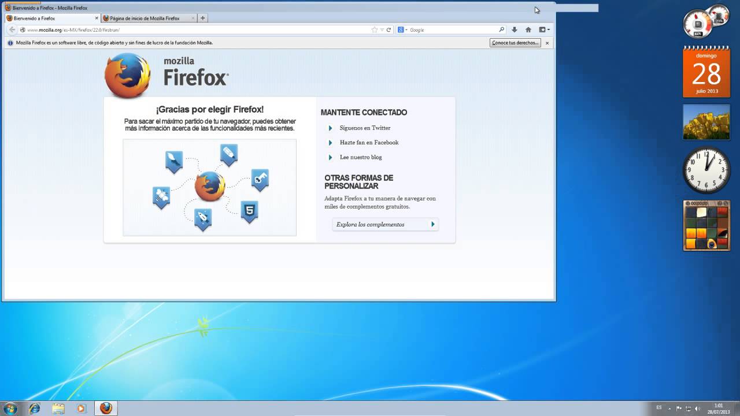Click the HTML5 badge in the diagram

[x=249, y=212]
